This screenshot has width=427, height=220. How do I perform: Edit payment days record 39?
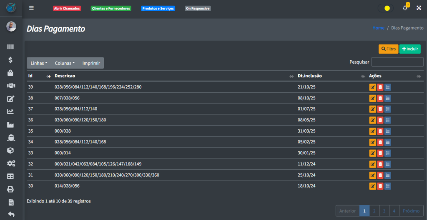point(372,87)
